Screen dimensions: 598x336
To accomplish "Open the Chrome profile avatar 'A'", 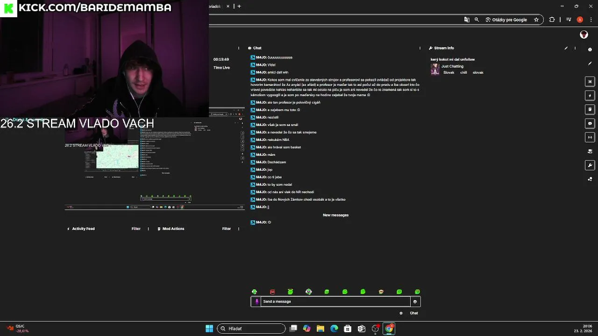I will tap(580, 20).
